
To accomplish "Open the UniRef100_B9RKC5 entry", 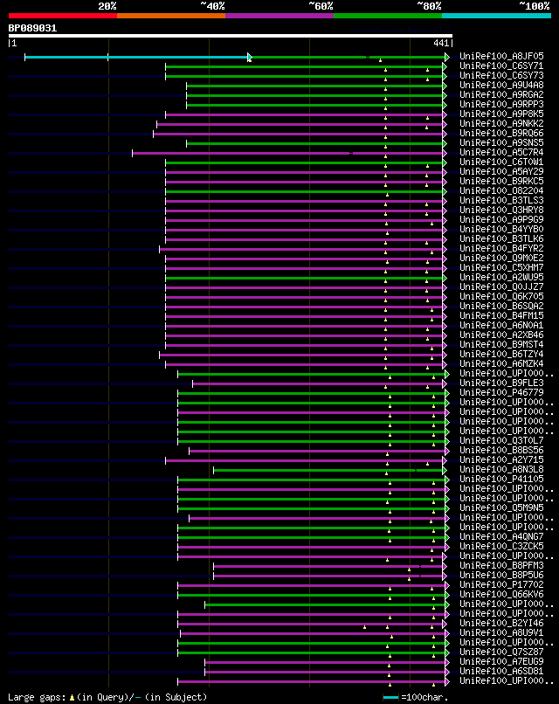I will tap(501, 182).
